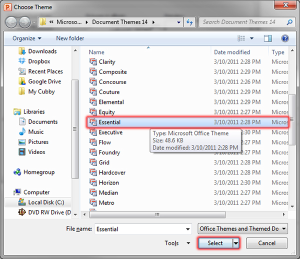The image size is (300, 259).
Task: Click the Median theme file icon
Action: tap(93, 192)
